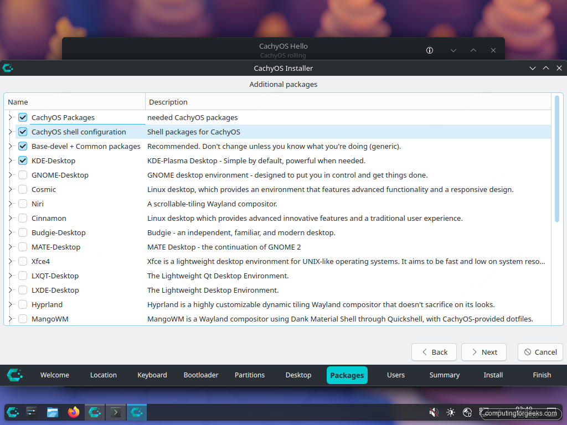
Task: Open the brightness tray icon
Action: point(451,412)
